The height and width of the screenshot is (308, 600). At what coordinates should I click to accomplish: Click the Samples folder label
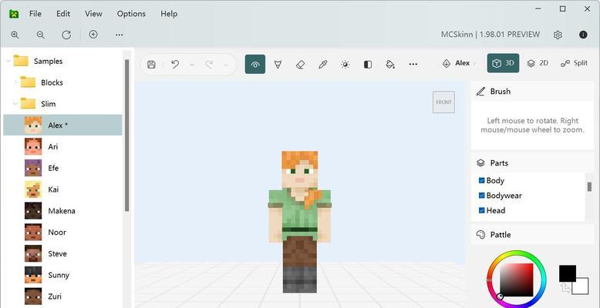pos(48,61)
